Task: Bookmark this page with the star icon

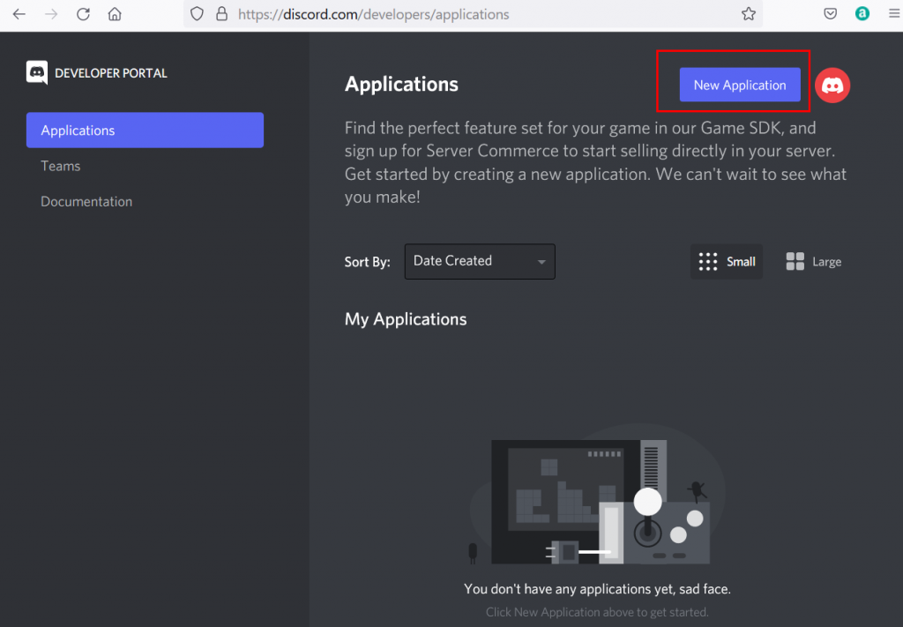Action: [748, 14]
